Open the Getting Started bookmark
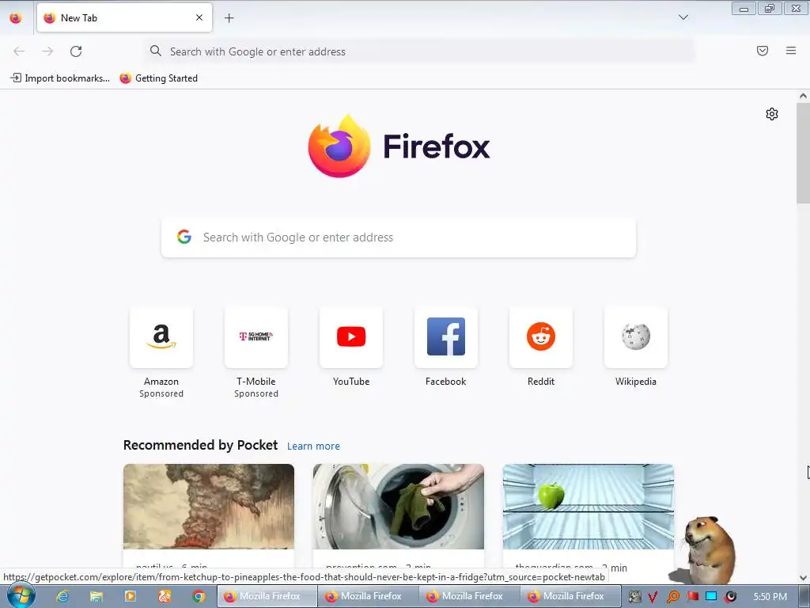The width and height of the screenshot is (810, 608). click(x=158, y=78)
